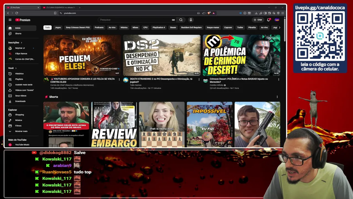Go back with browser back arrow
Image resolution: width=353 pixels, height=199 pixels.
click(8, 13)
